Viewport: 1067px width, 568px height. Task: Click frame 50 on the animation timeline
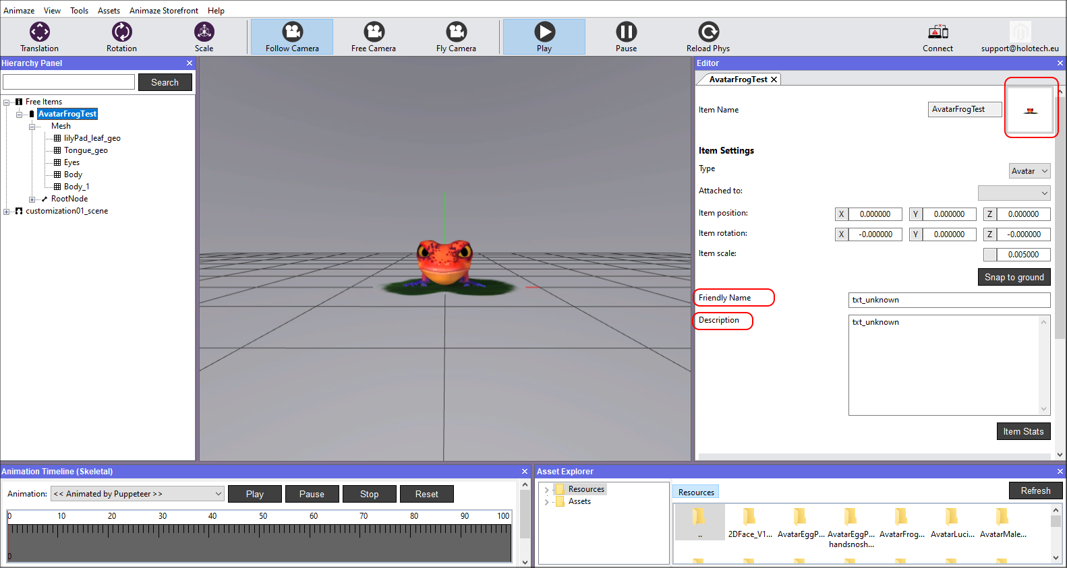point(263,516)
